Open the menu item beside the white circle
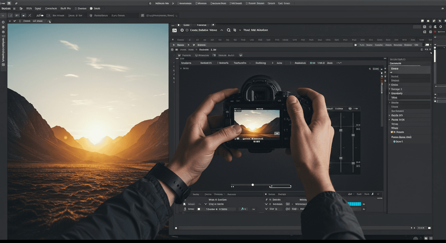 click(96, 9)
